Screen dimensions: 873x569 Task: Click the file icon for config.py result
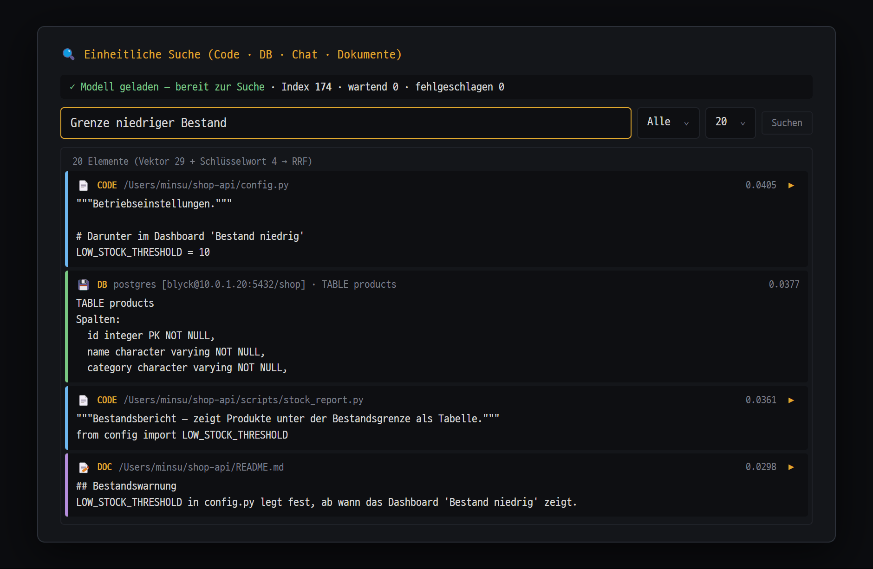click(84, 186)
